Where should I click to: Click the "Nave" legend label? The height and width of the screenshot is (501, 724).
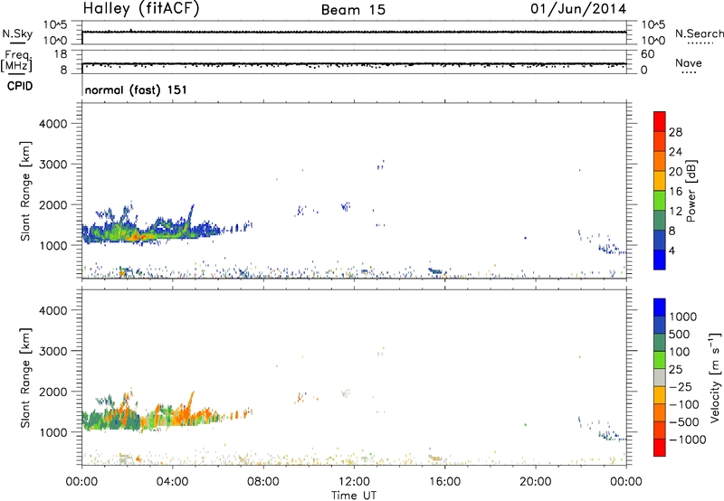(689, 62)
